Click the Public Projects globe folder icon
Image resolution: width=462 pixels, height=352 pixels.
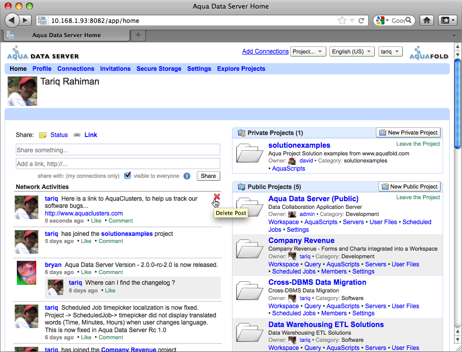(x=242, y=186)
